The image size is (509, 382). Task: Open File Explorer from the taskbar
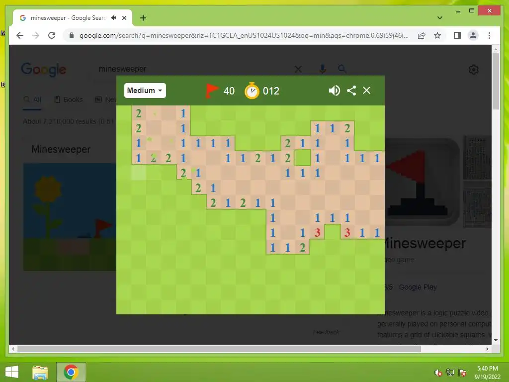40,372
